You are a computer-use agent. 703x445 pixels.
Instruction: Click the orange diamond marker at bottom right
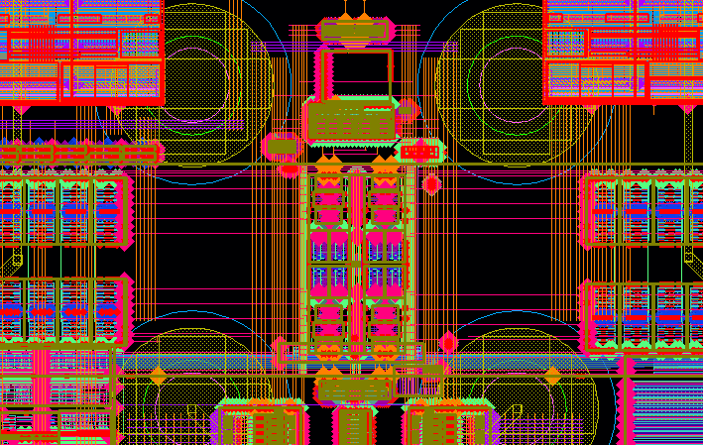pos(552,376)
